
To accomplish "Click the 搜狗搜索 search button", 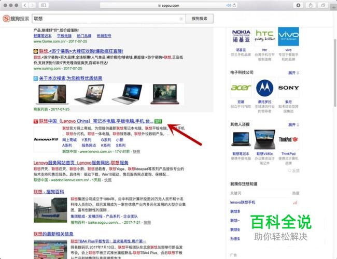I will coord(200,19).
